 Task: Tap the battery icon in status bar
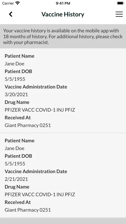tap(121, 3)
